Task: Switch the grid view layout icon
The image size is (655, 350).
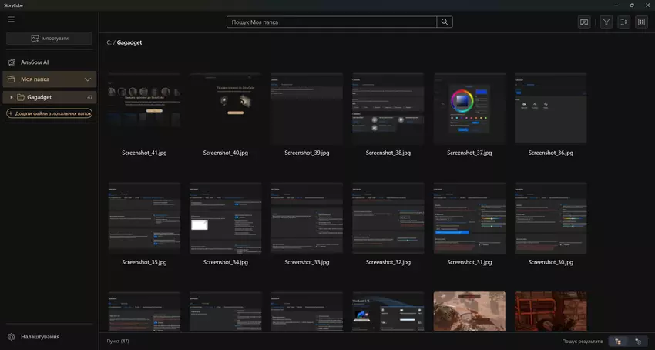Action: pyautogui.click(x=641, y=22)
